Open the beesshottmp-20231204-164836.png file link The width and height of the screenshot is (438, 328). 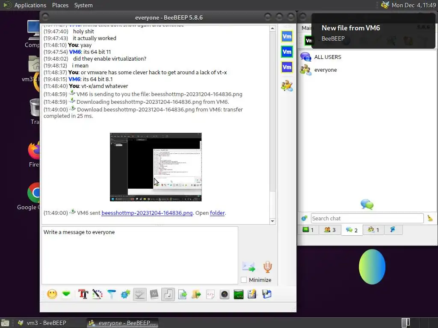[x=147, y=213]
